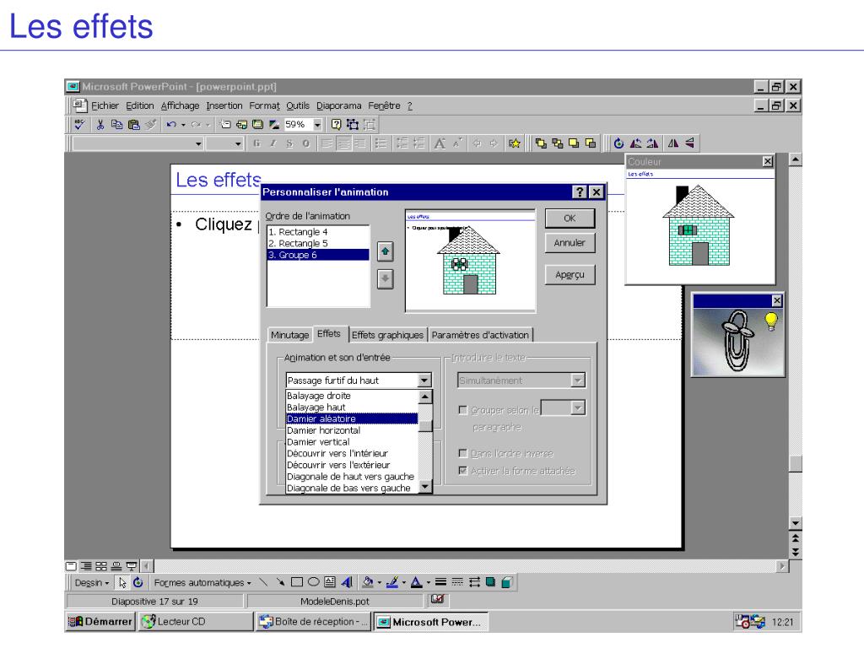The height and width of the screenshot is (648, 864).
Task: Switch to slide sorter view icon
Action: 101,566
